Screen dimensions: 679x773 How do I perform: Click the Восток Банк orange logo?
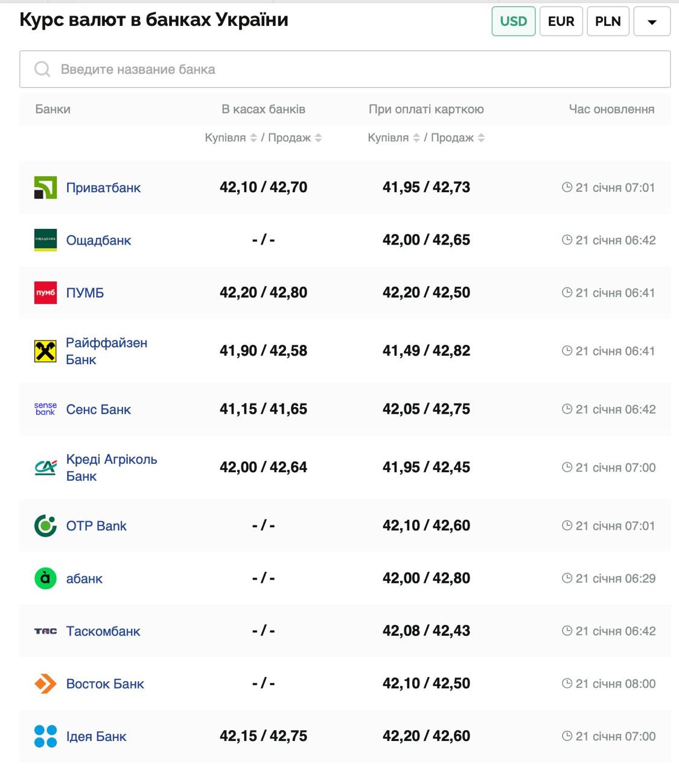(45, 684)
